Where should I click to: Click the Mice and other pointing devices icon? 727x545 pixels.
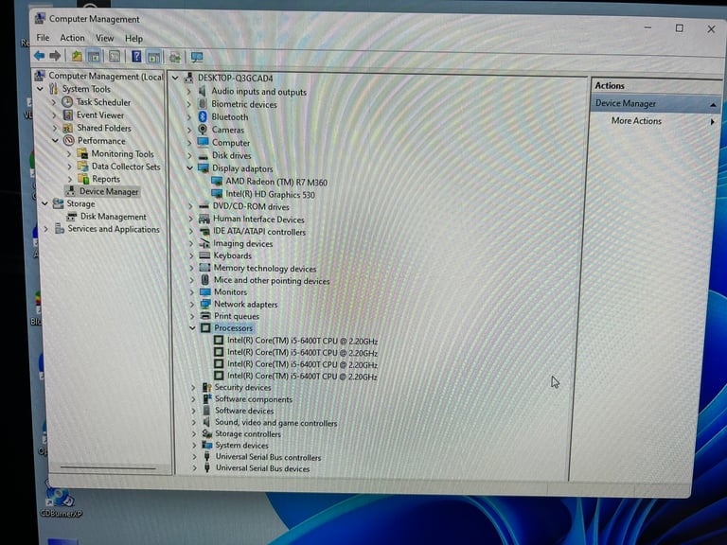coord(204,280)
